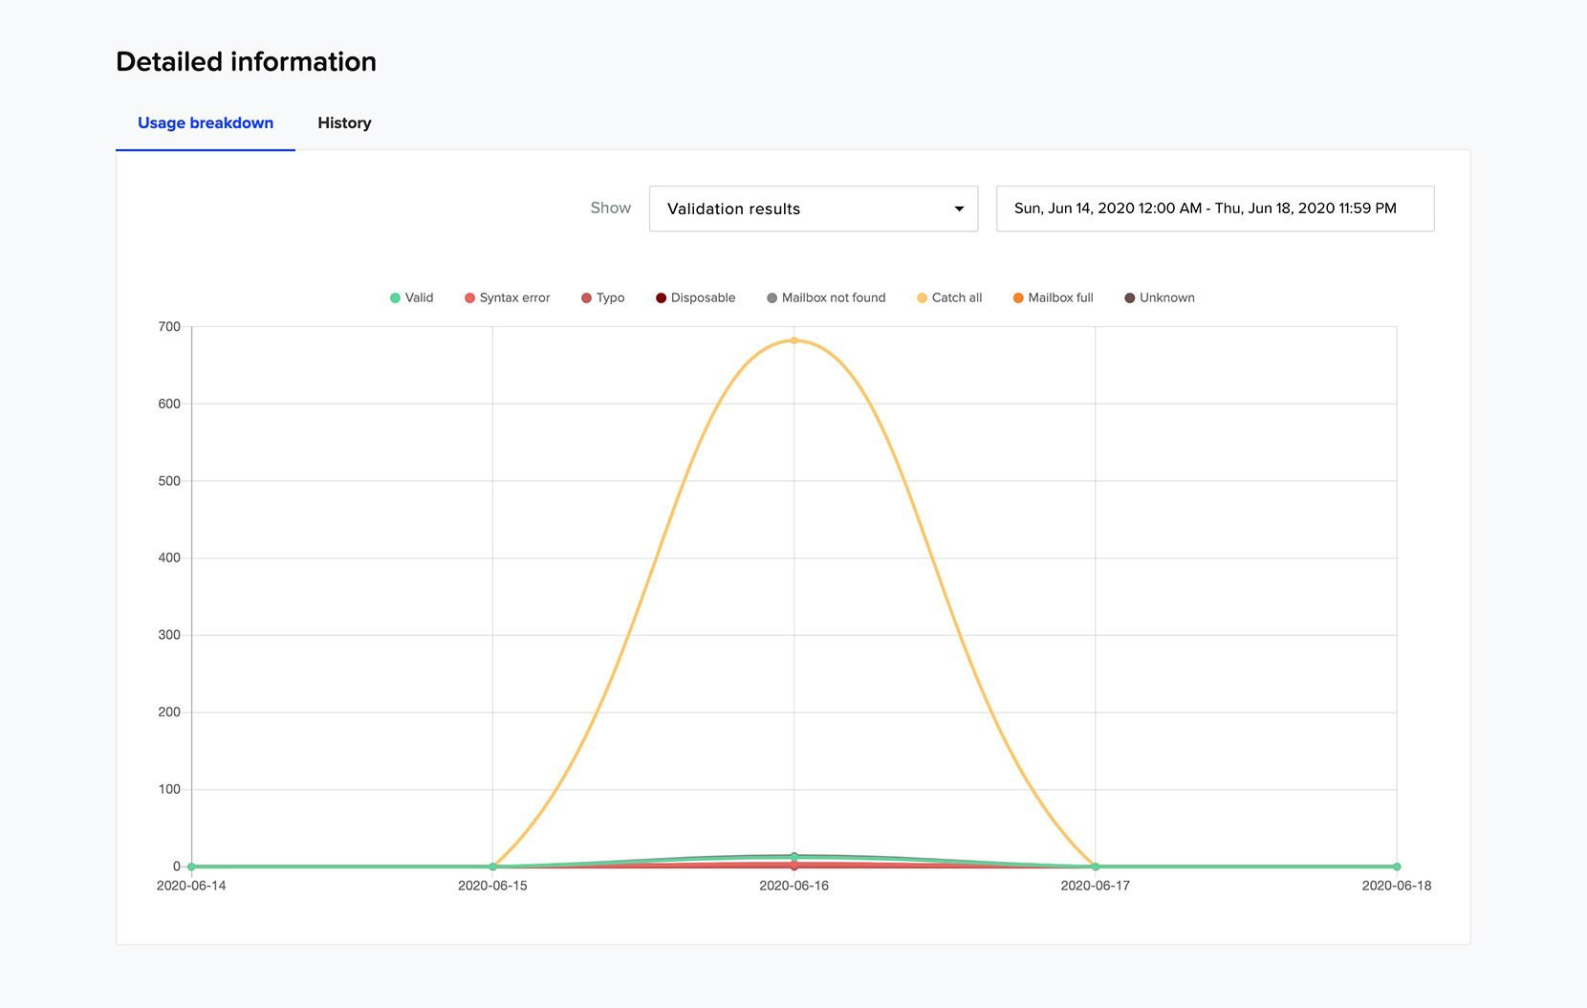Switch to the Usage breakdown tab
Image resolution: width=1587 pixels, height=1008 pixels.
pyautogui.click(x=206, y=122)
